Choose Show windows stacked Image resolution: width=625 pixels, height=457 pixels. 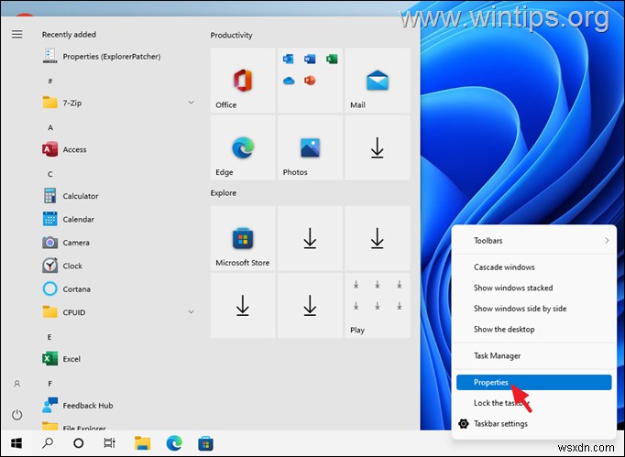533,288
